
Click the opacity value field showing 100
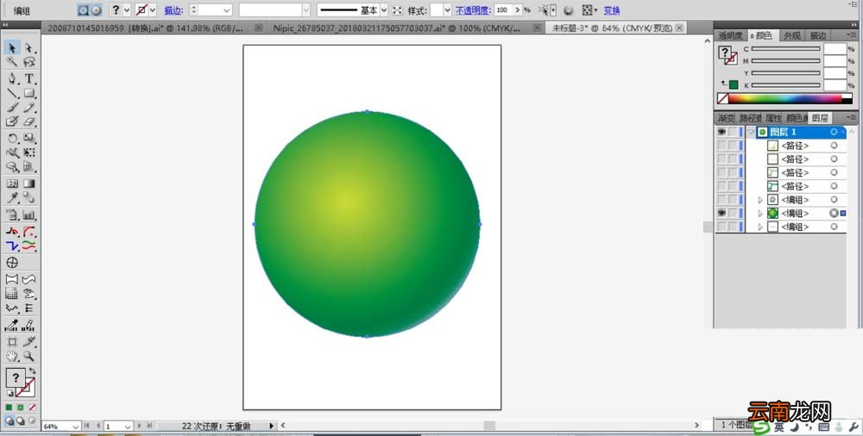tap(502, 9)
